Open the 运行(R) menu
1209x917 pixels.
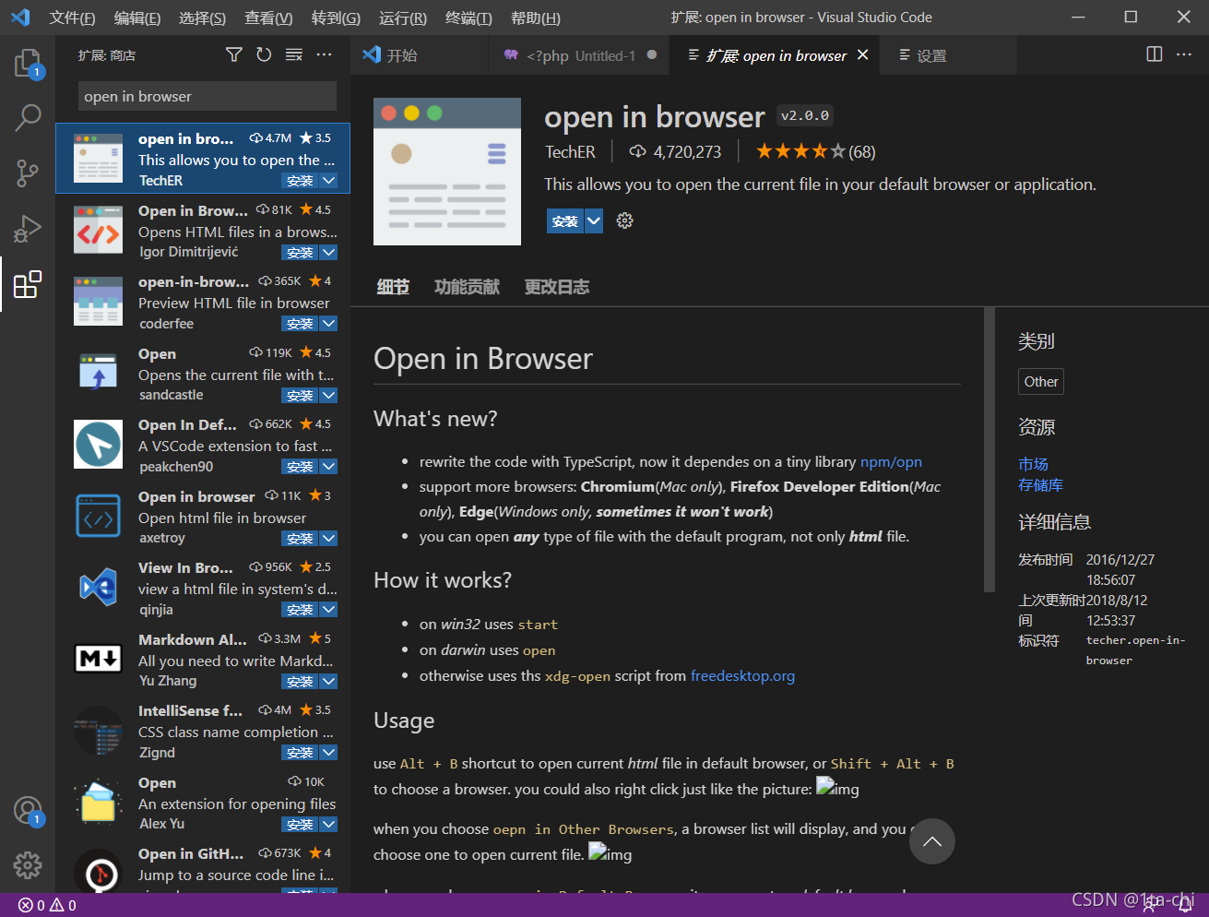pos(402,18)
